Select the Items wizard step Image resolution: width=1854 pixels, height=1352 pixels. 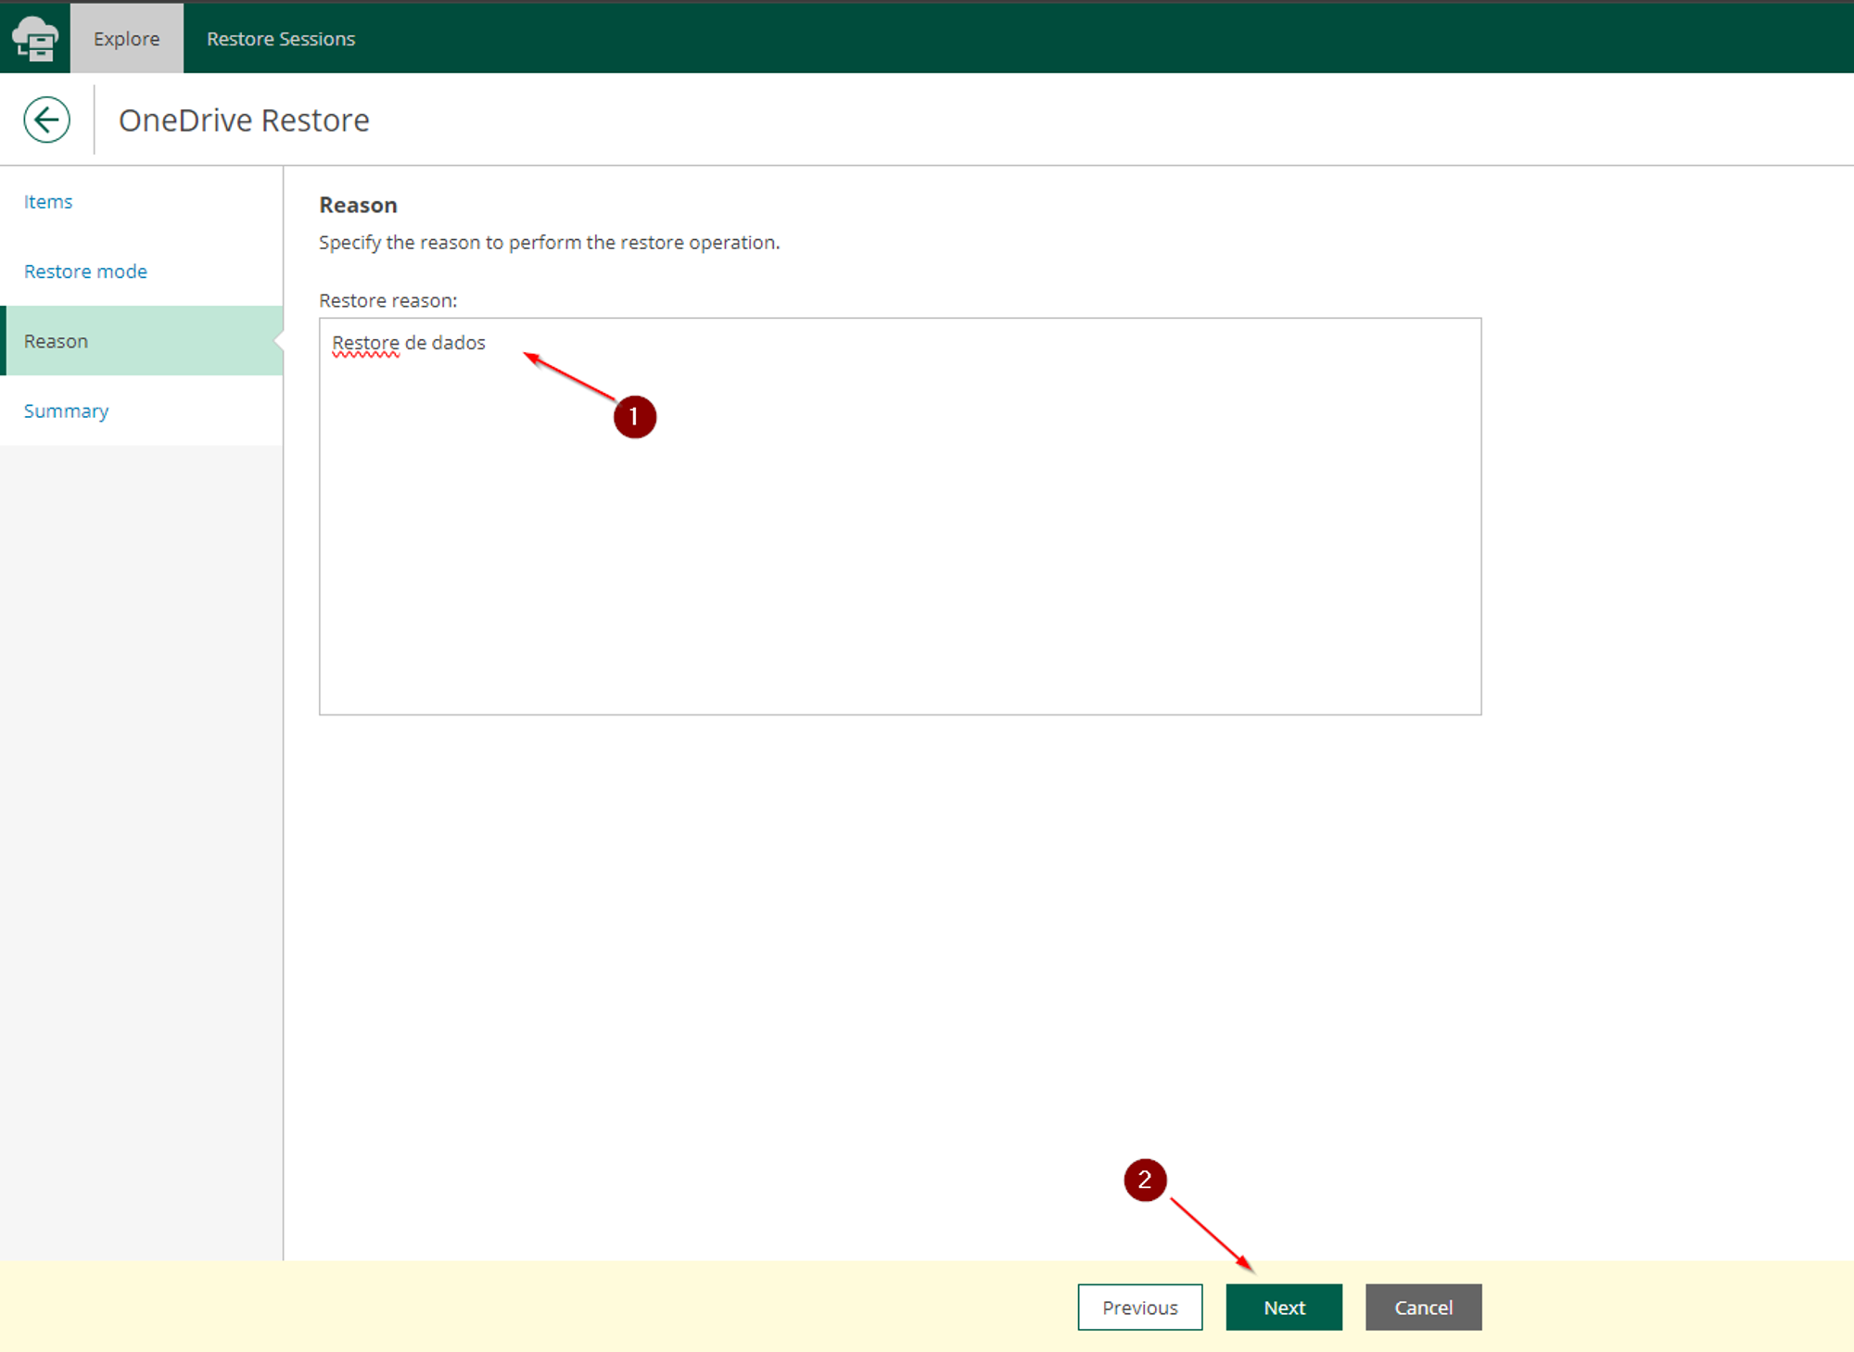pyautogui.click(x=48, y=202)
